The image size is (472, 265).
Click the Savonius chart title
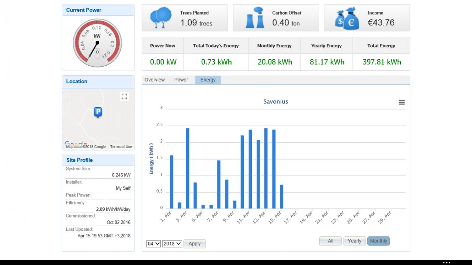click(275, 101)
